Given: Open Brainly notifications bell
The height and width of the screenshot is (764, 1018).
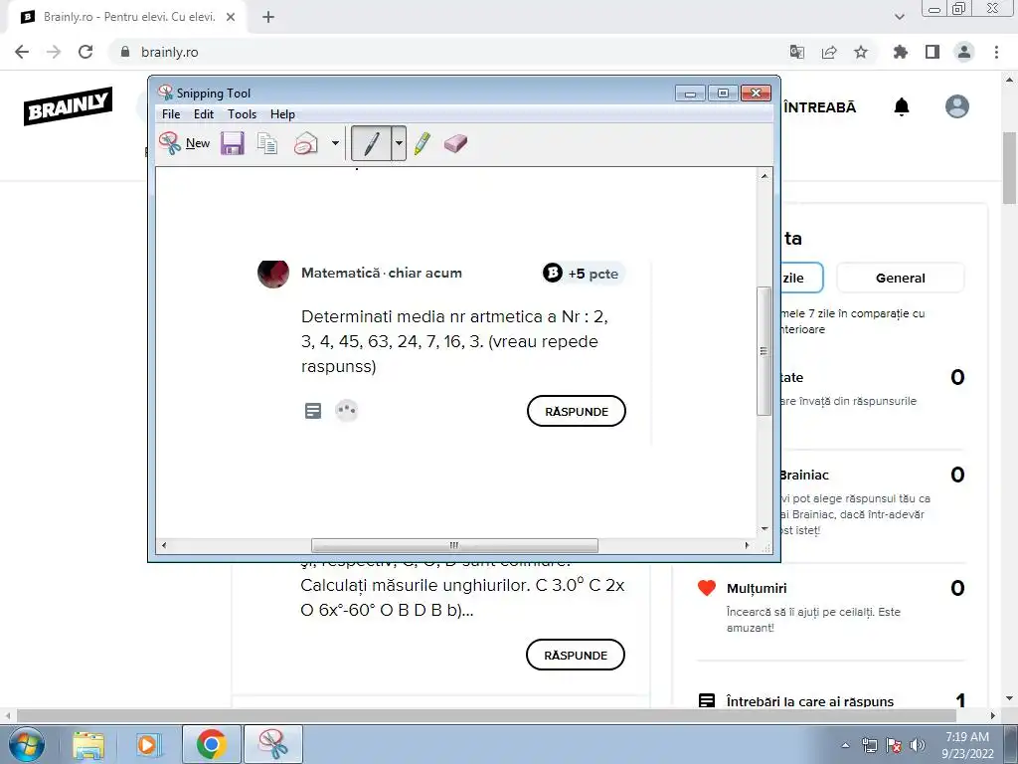Looking at the screenshot, I should [901, 106].
